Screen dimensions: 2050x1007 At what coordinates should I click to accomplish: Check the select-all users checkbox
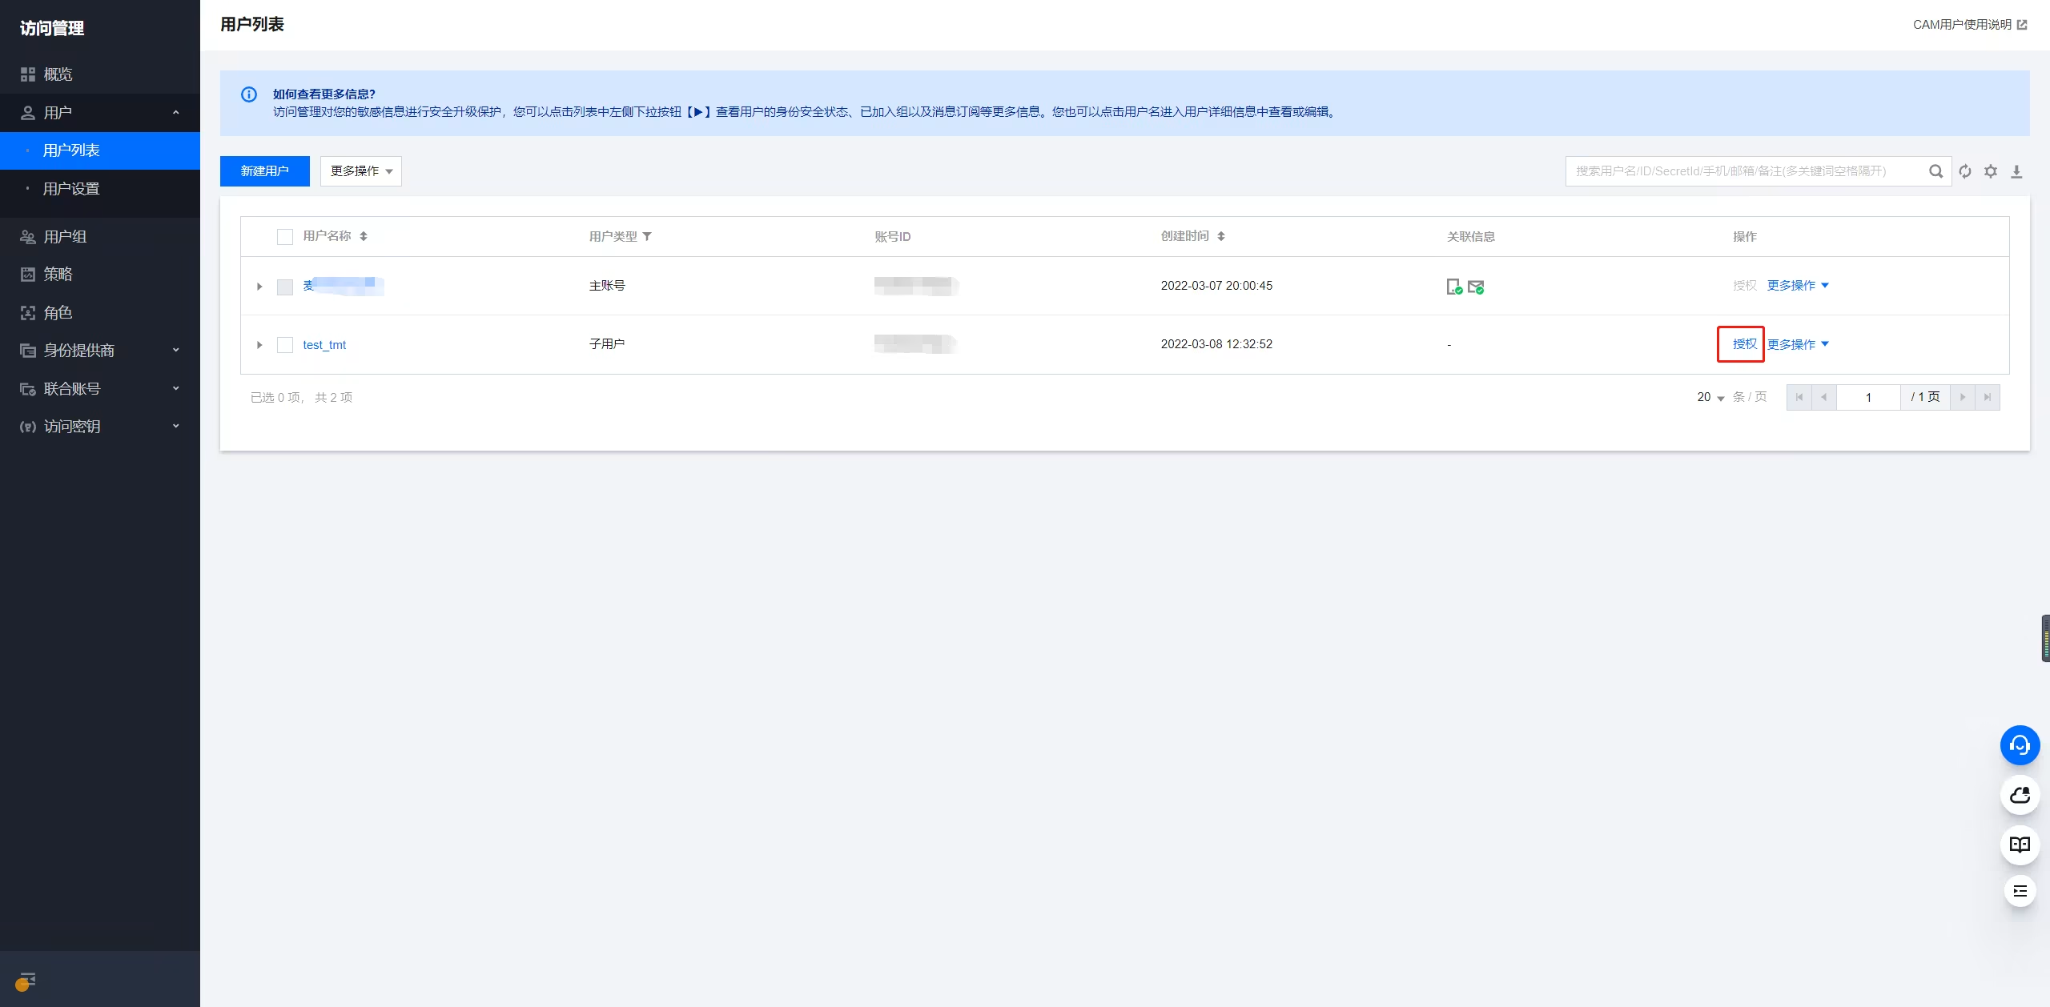pos(285,236)
